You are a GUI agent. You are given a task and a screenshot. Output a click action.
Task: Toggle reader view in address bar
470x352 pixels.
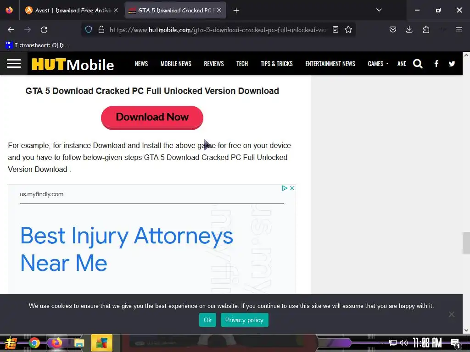coord(336,29)
